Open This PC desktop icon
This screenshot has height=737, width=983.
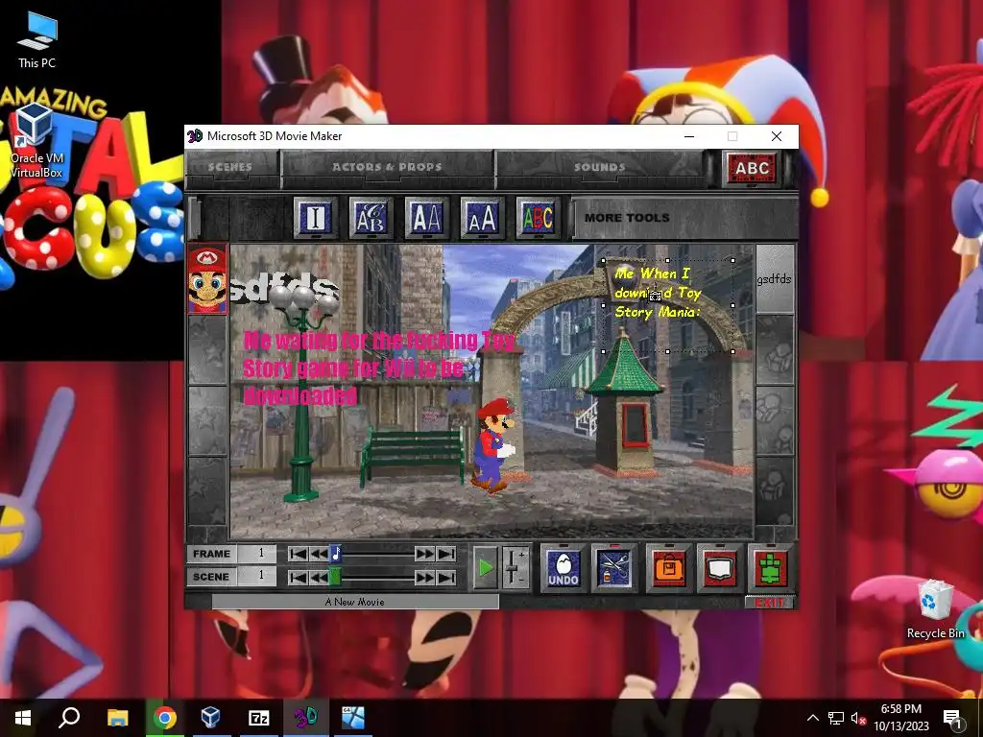coord(36,38)
